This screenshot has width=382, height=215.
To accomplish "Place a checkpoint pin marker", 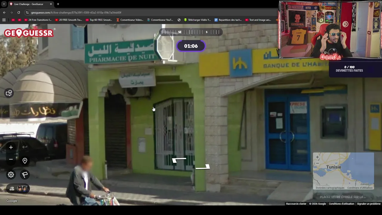I will [x=25, y=161].
